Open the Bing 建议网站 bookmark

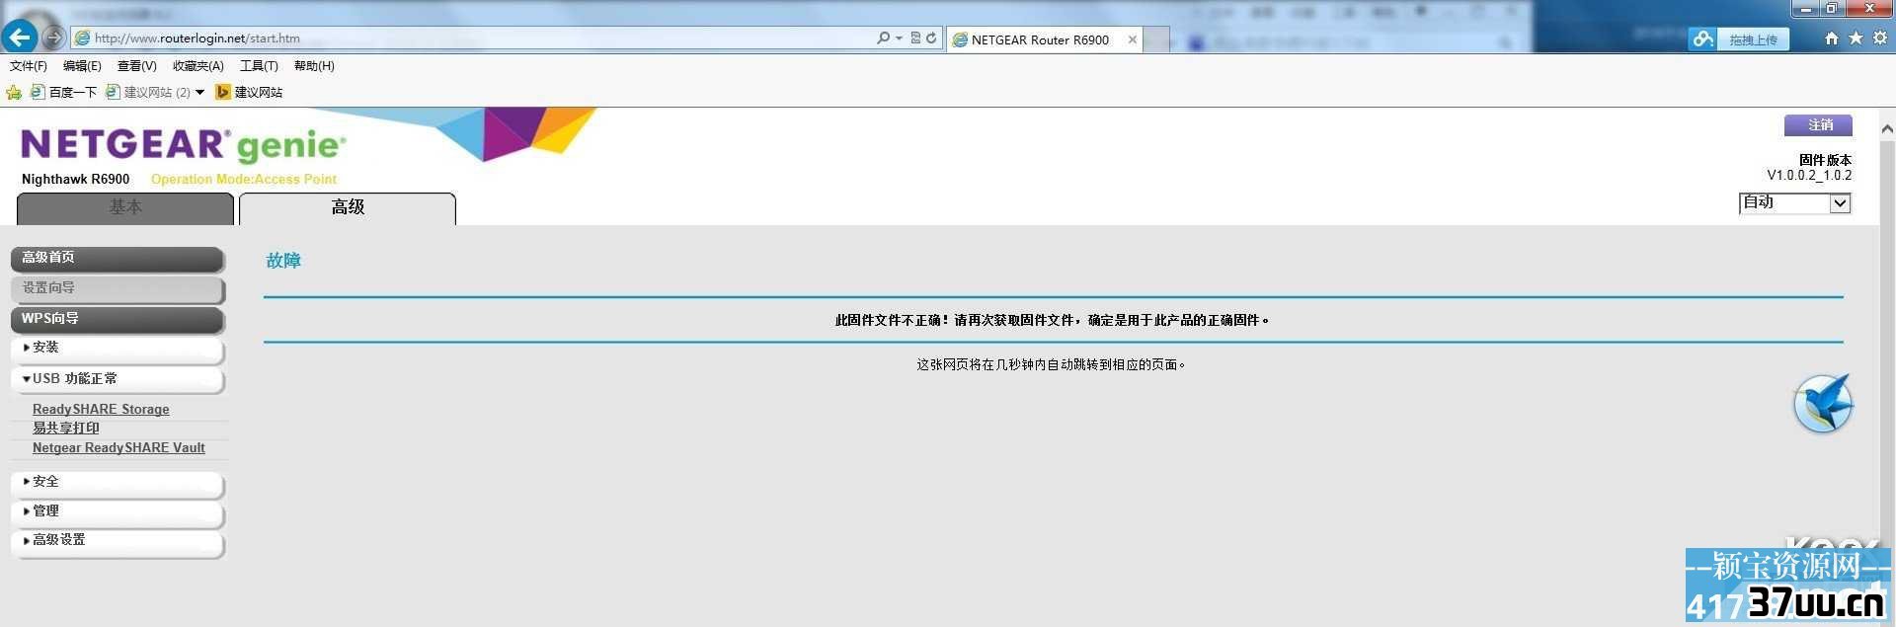249,92
